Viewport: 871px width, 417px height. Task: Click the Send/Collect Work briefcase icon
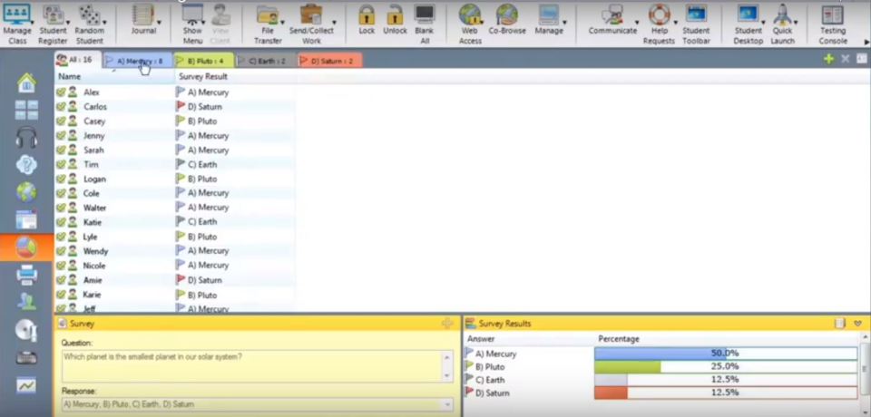(311, 15)
